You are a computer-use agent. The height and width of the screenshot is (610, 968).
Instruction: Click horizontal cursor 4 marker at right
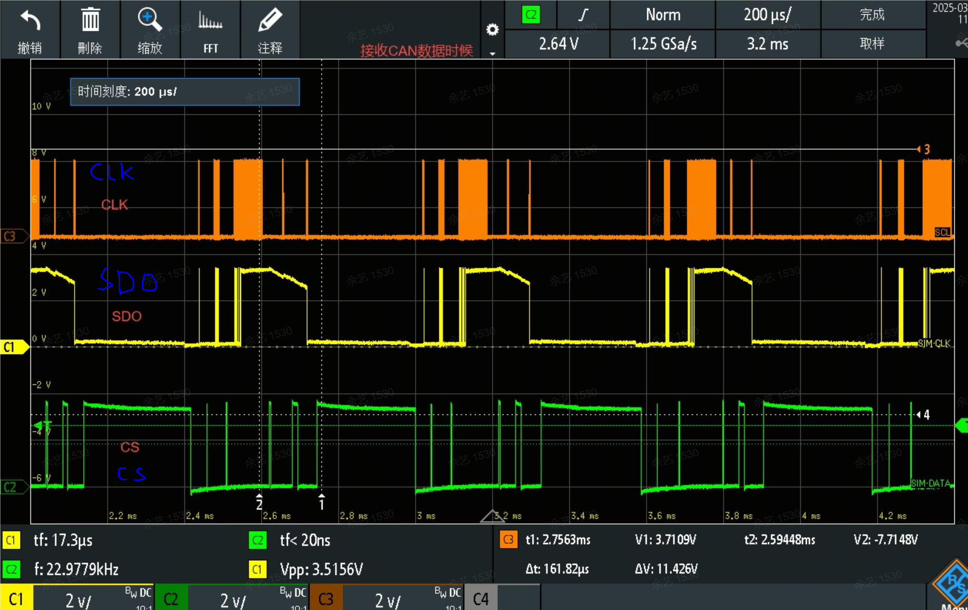pyautogui.click(x=923, y=415)
